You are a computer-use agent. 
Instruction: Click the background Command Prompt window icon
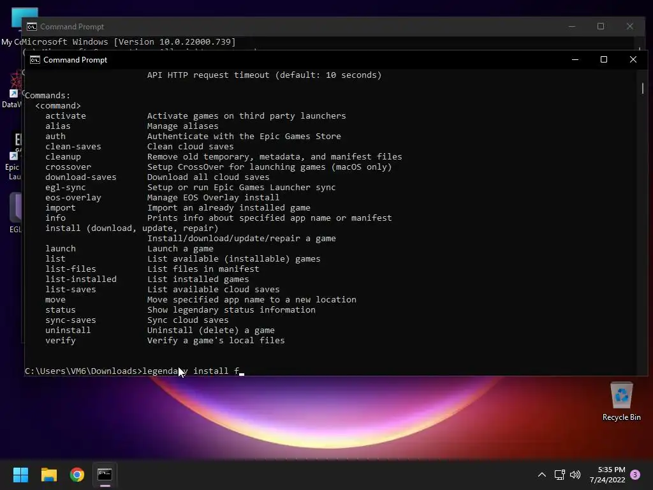click(32, 27)
